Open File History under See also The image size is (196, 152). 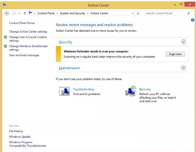pos(16,131)
